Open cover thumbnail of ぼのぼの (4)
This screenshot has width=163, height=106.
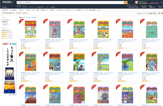(55, 62)
